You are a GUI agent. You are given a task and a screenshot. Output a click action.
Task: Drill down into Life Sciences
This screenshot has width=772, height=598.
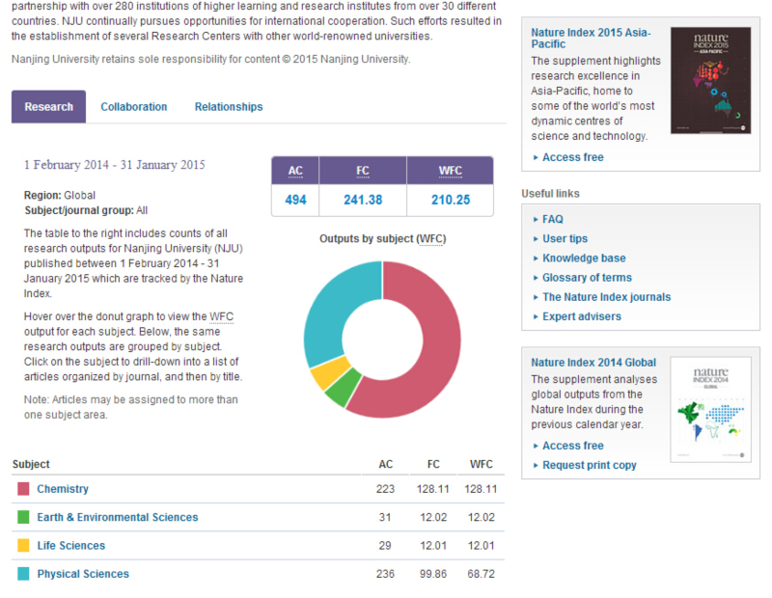click(x=70, y=546)
